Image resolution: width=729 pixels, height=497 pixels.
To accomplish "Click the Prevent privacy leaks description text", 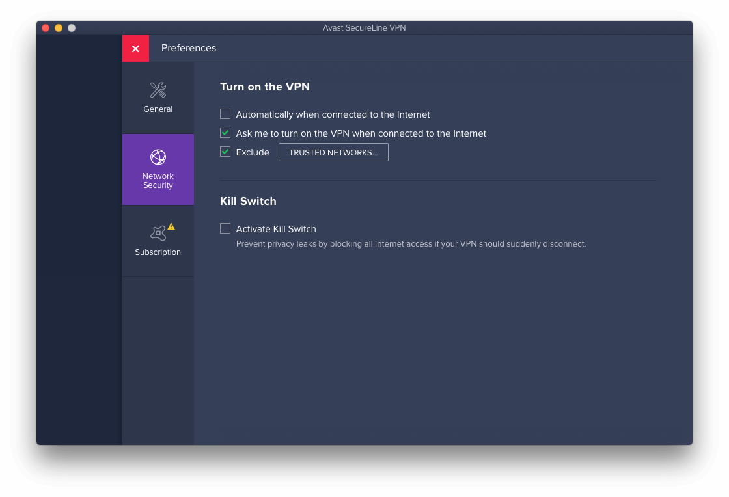I will (411, 244).
